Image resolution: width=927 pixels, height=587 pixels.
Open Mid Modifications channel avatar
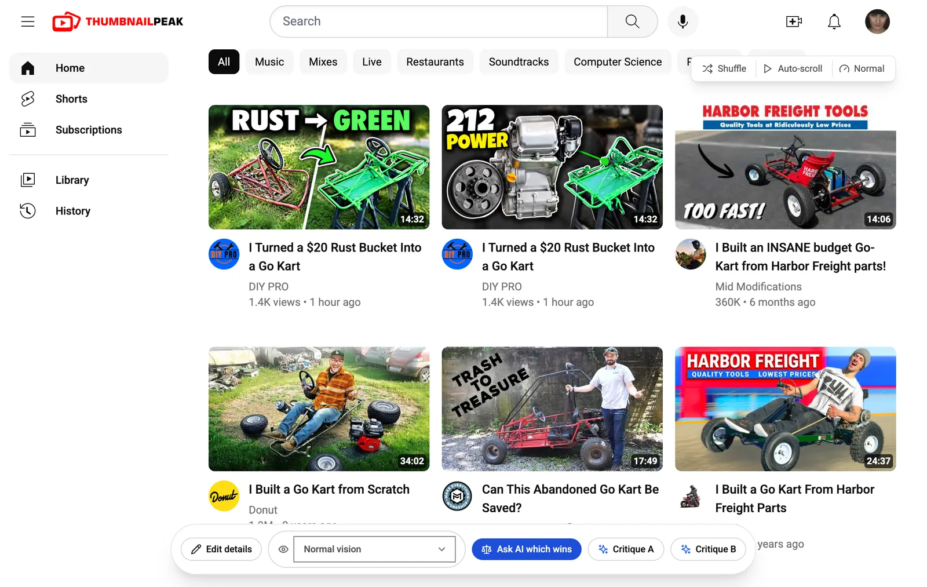(x=691, y=254)
